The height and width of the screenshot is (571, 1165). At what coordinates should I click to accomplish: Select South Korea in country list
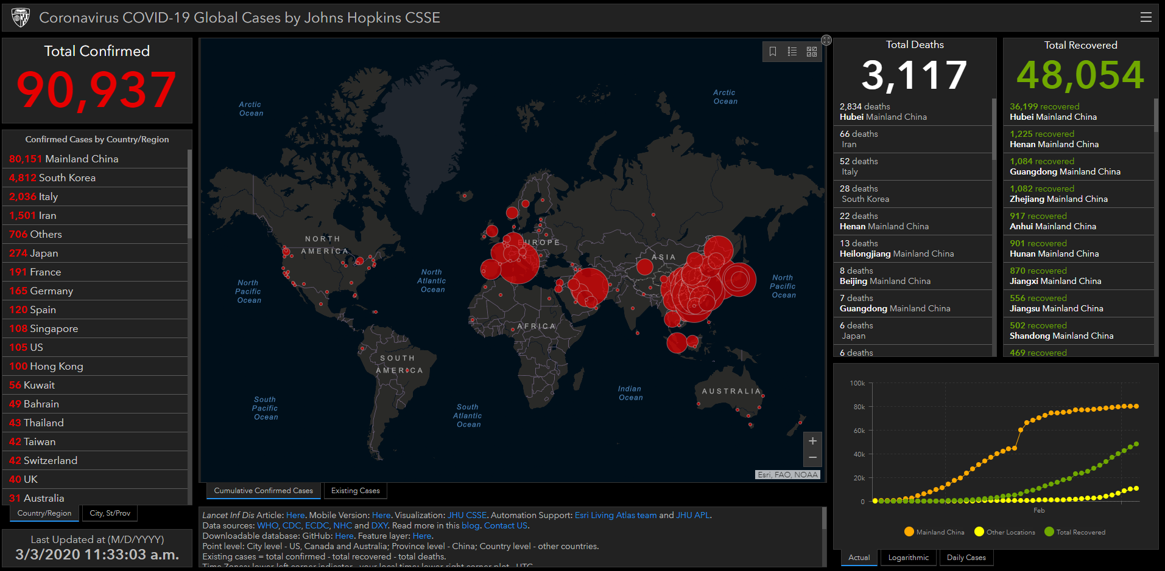click(x=95, y=178)
